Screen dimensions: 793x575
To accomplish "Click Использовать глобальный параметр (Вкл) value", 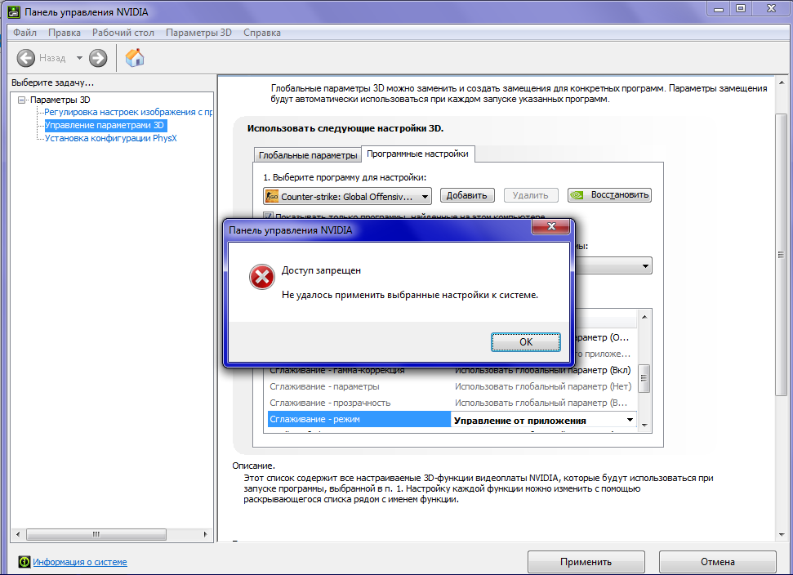I will coord(542,370).
